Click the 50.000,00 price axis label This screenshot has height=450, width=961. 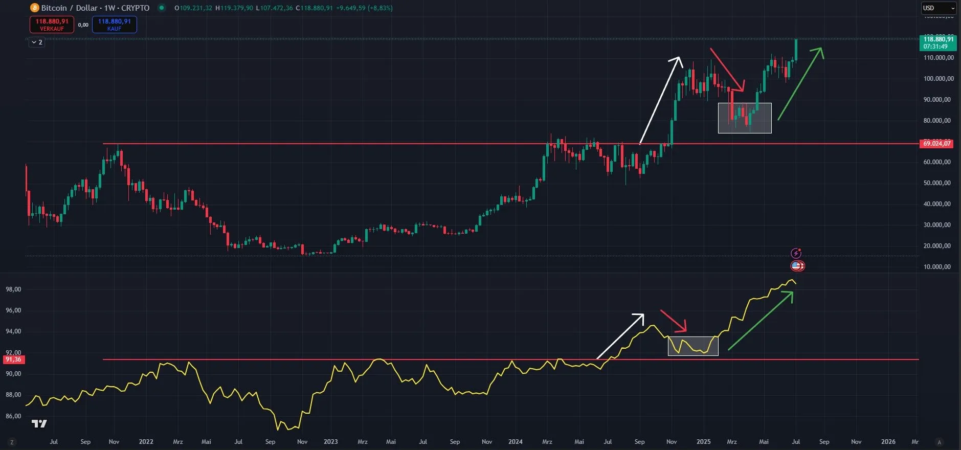(x=938, y=183)
